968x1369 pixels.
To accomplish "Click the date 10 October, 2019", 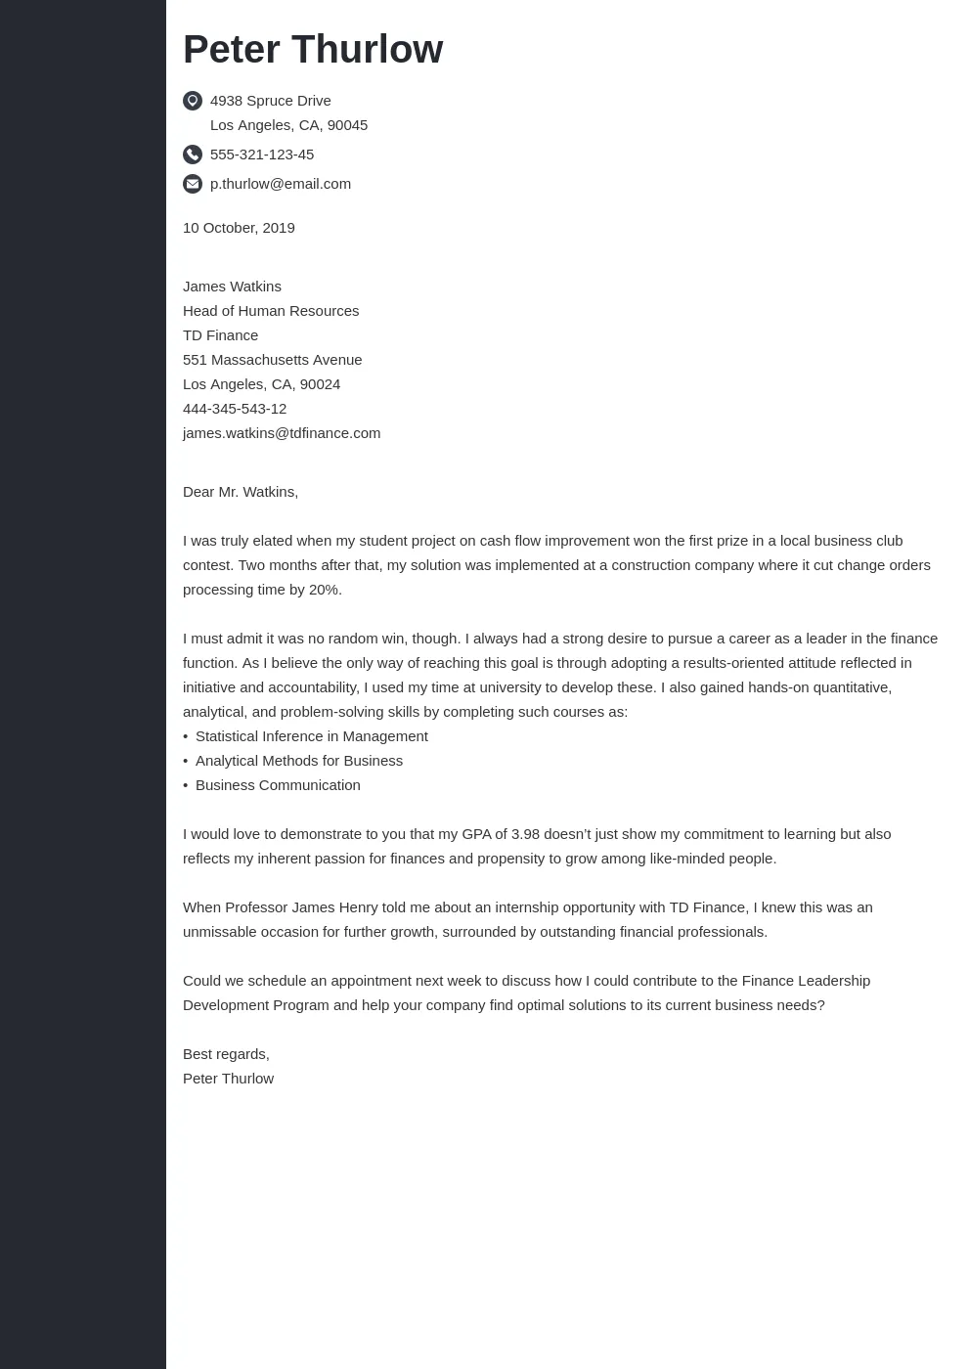I will pos(239,228).
